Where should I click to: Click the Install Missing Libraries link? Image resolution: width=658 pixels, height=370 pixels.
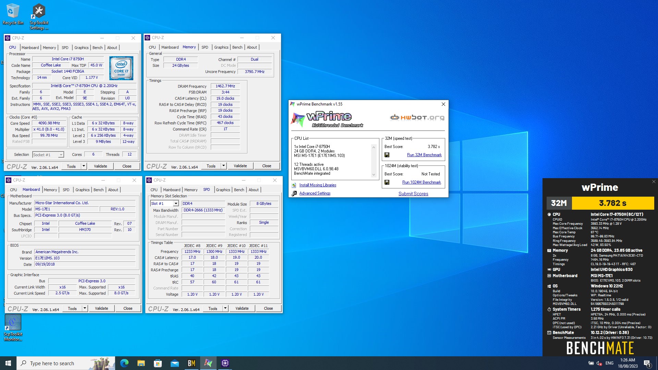tap(318, 185)
